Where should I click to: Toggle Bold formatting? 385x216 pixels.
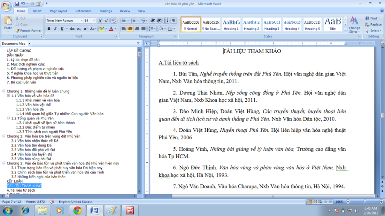[49, 29]
